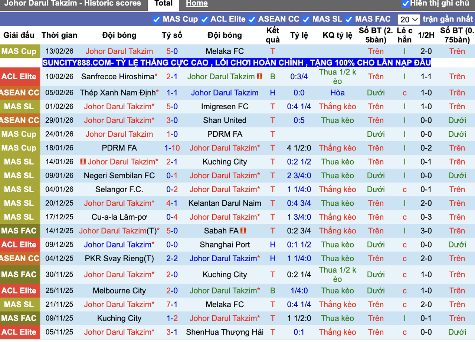Click the Thời gian column header
This screenshot has height=342, width=475.
pyautogui.click(x=59, y=35)
